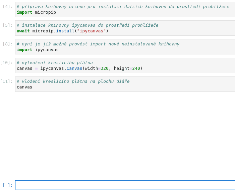Click the empty code cell input field
Screen dimensions: 235x194
pos(125,185)
